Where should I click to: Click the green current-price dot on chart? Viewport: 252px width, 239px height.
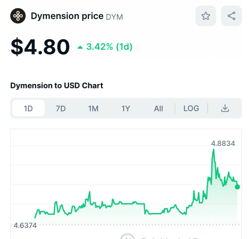[x=237, y=187]
